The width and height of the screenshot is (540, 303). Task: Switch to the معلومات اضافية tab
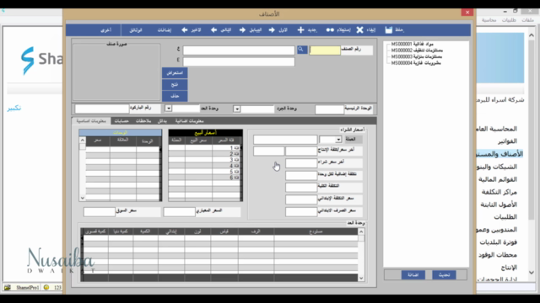[x=189, y=121]
